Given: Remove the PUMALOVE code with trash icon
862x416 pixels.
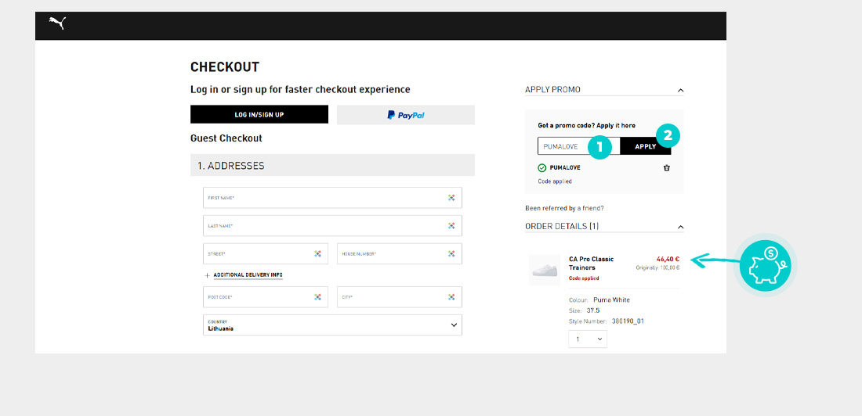Looking at the screenshot, I should [x=667, y=168].
